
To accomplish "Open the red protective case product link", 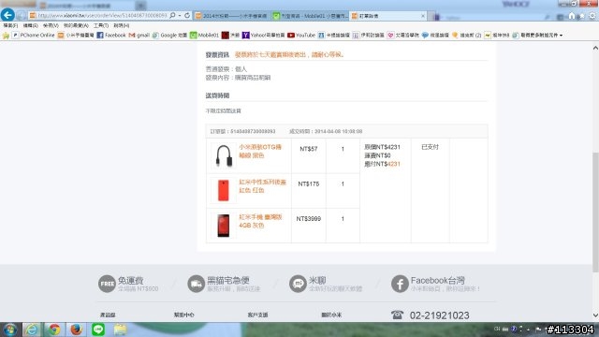I will pos(262,186).
